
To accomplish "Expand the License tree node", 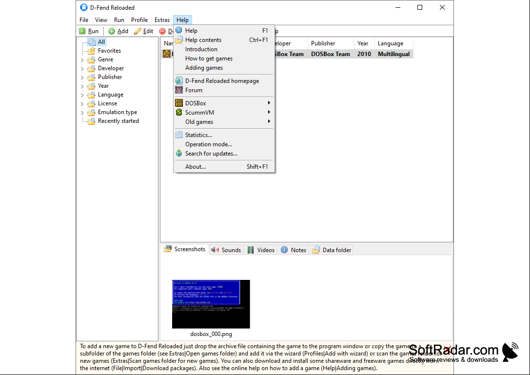I will [x=82, y=104].
